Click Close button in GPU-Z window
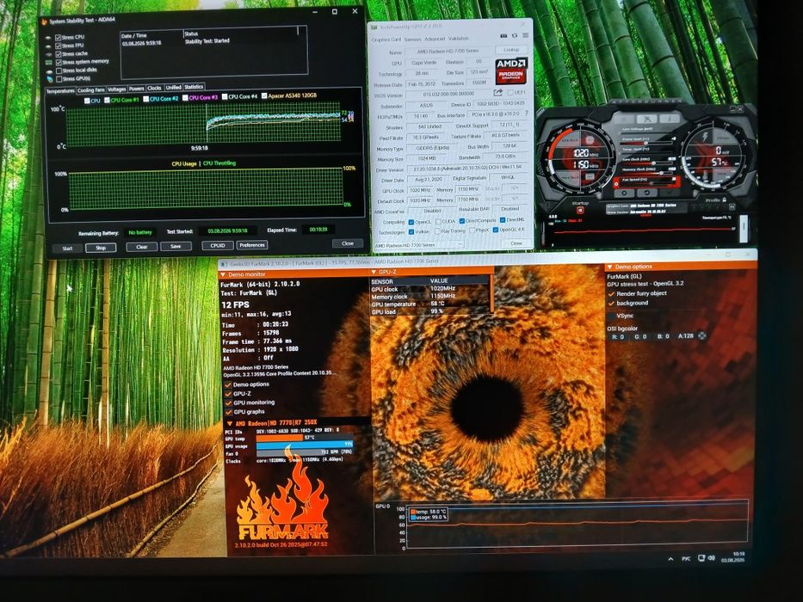Image resolution: width=803 pixels, height=602 pixels. click(x=516, y=243)
